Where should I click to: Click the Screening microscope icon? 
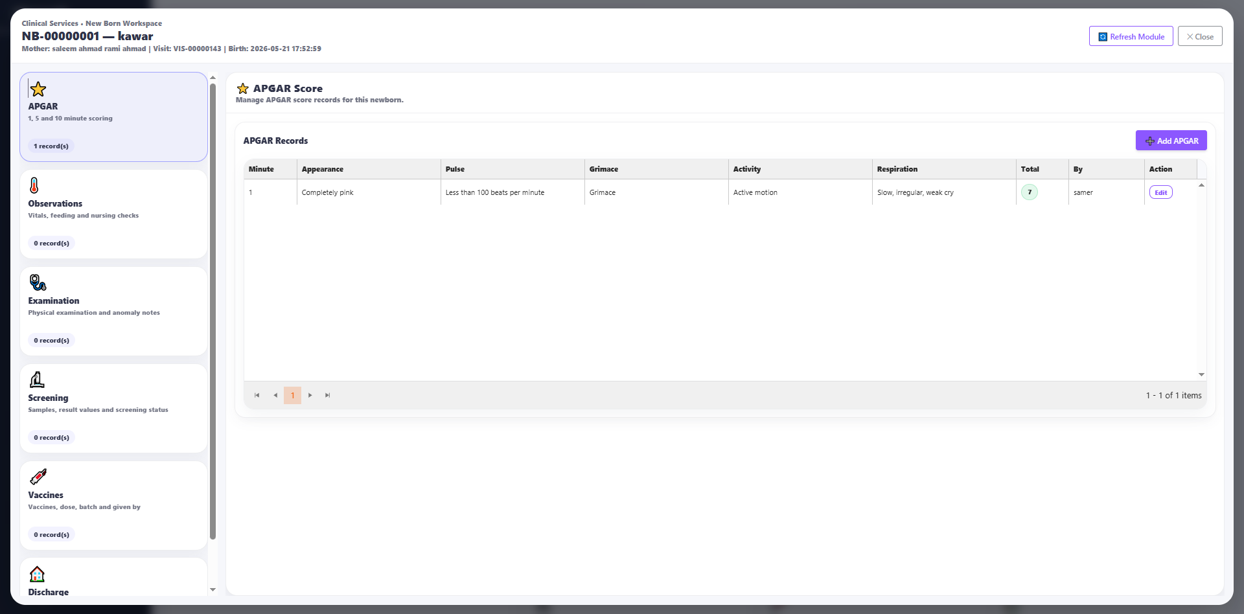[37, 380]
